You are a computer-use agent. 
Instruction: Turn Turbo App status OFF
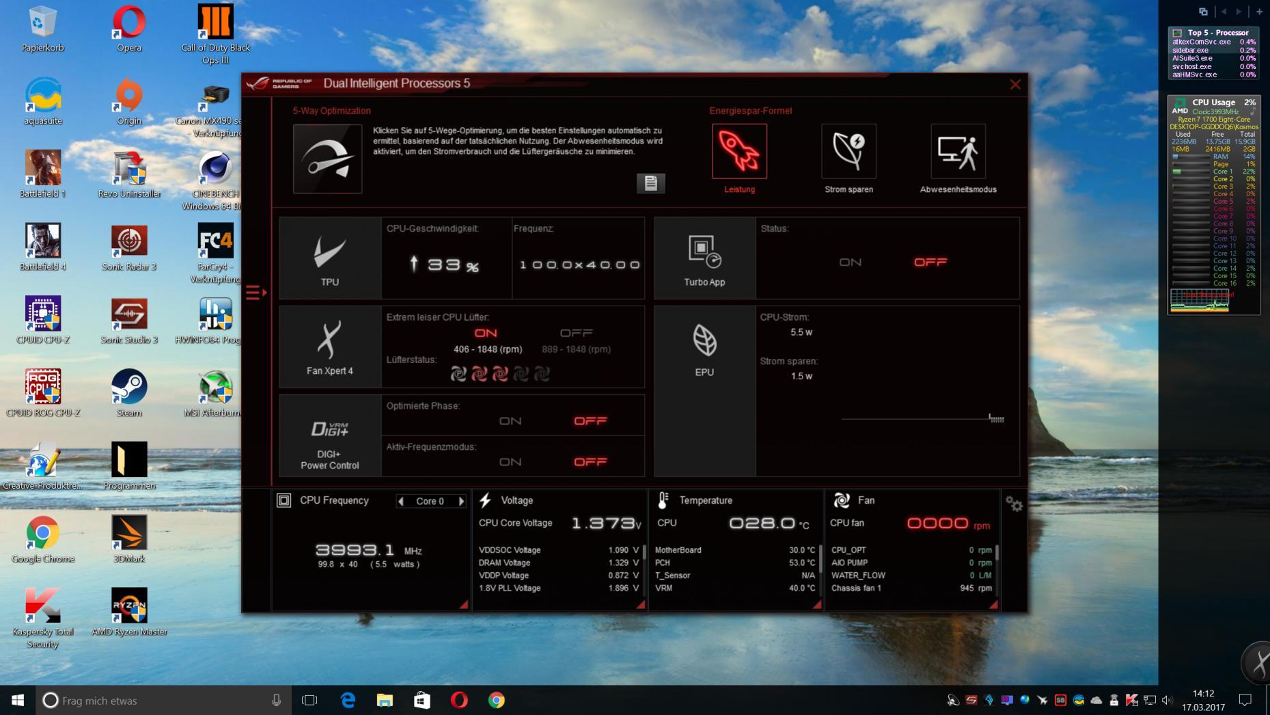930,262
